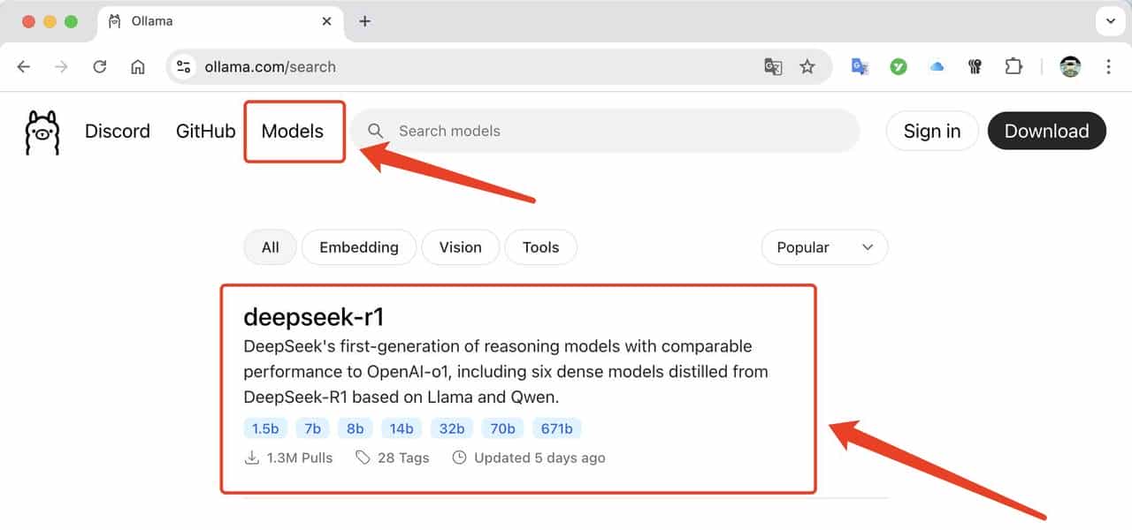Open the GitHub navigation link
Screen dimensions: 1132x530
coord(205,132)
